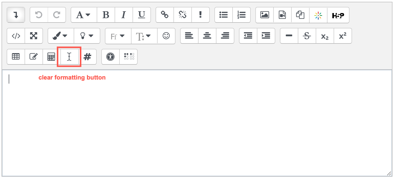Align text to the left
Image resolution: width=394 pixels, height=179 pixels.
click(x=189, y=36)
